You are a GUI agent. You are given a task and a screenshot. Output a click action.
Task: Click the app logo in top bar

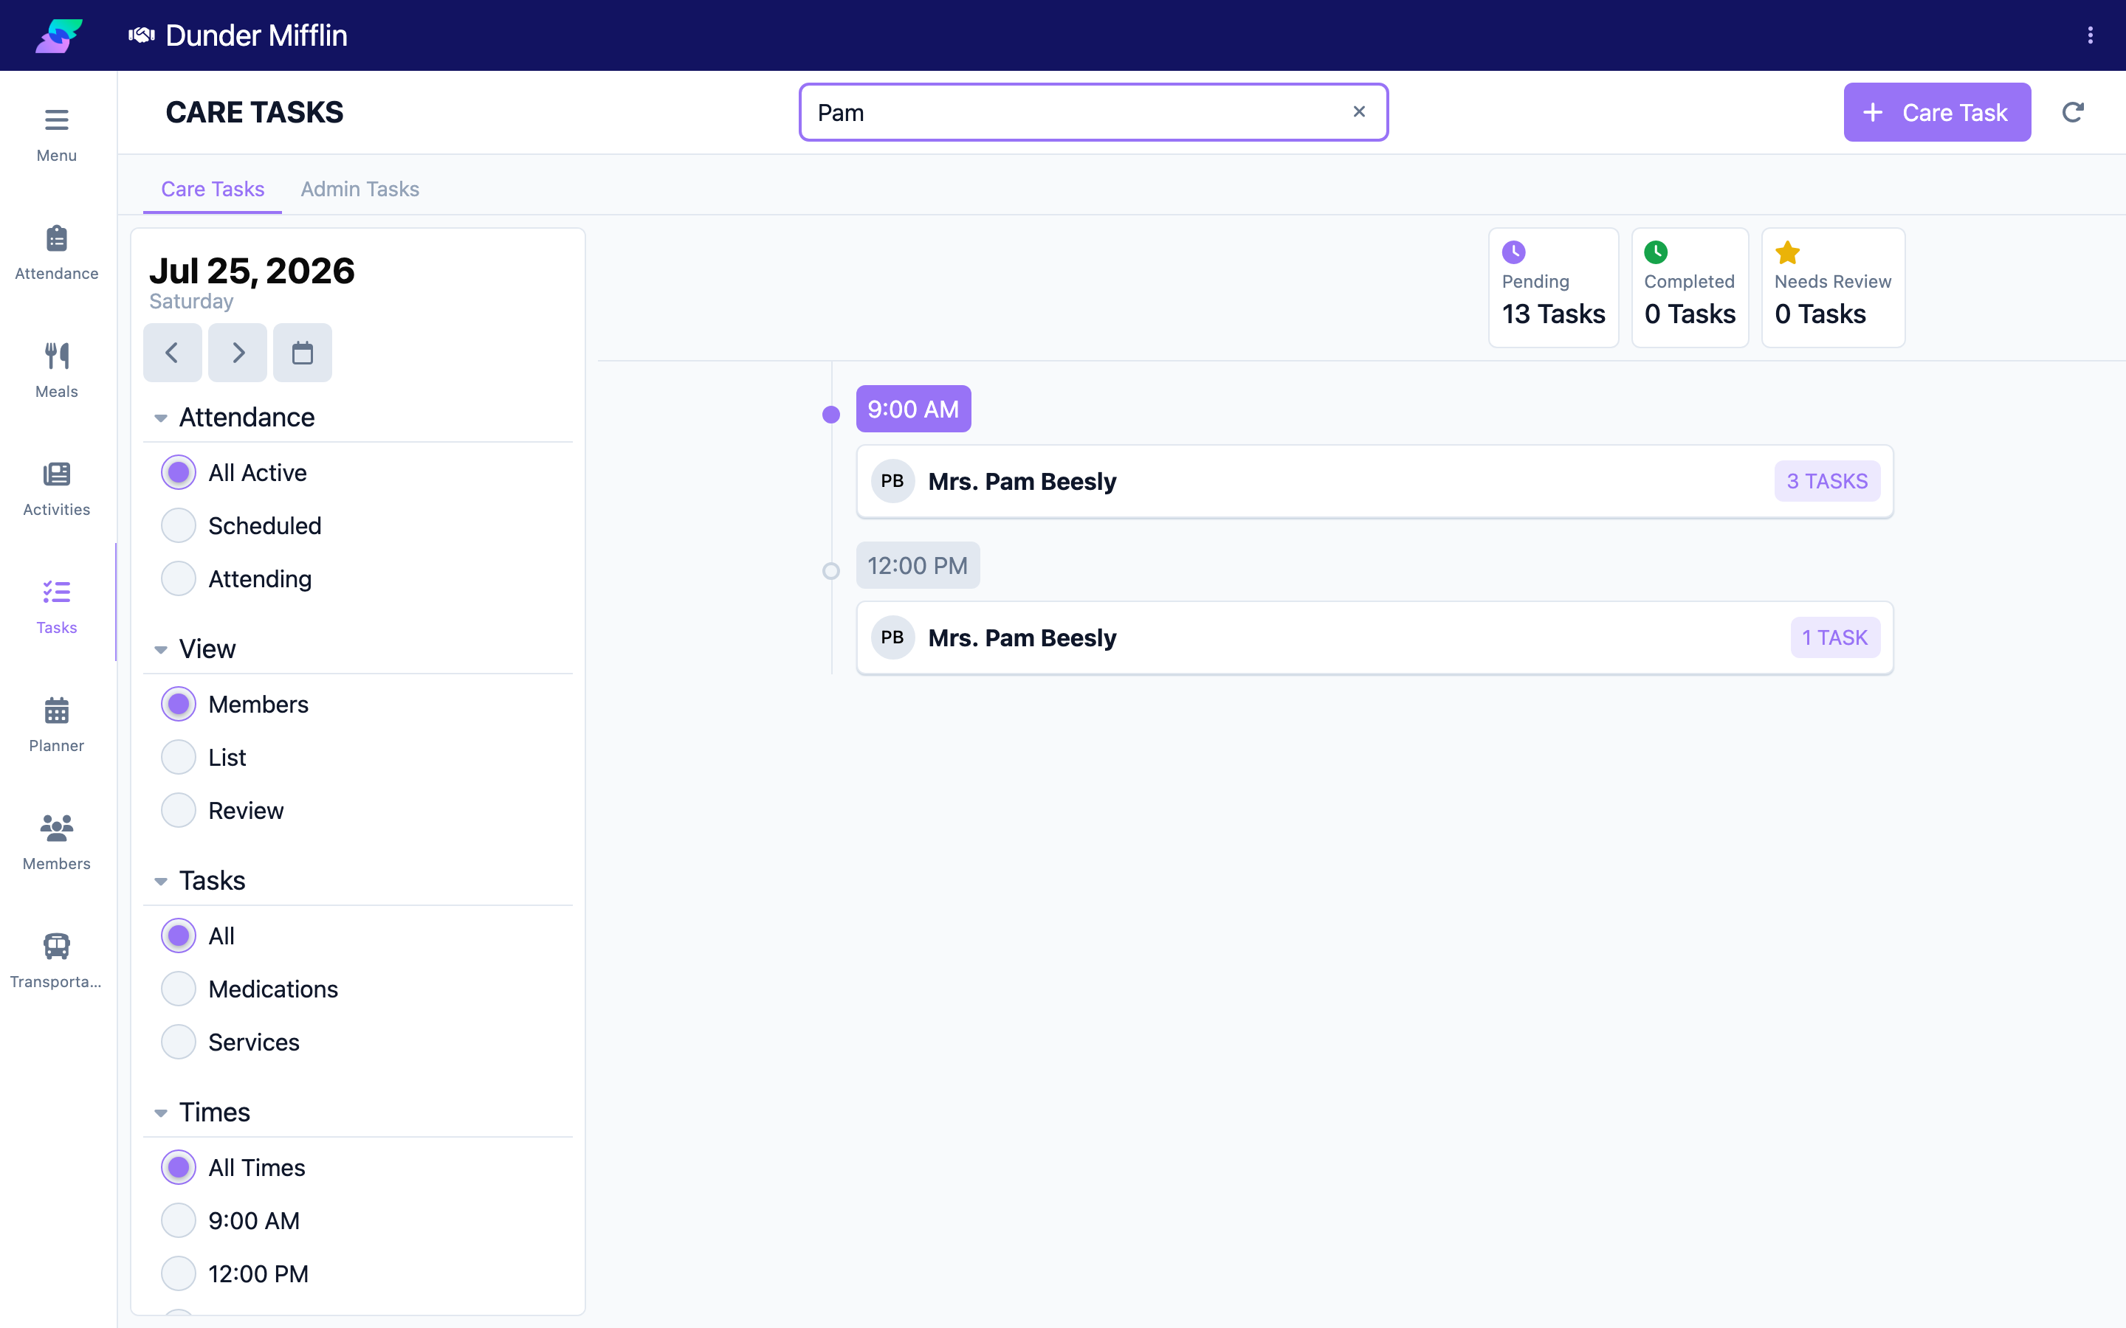pos(59,35)
